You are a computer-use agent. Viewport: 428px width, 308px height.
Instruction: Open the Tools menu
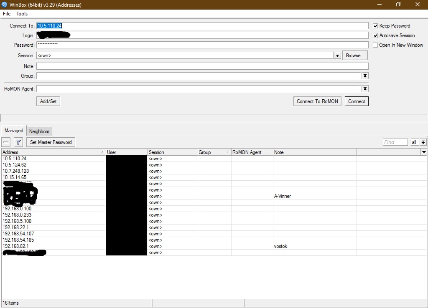pyautogui.click(x=22, y=14)
